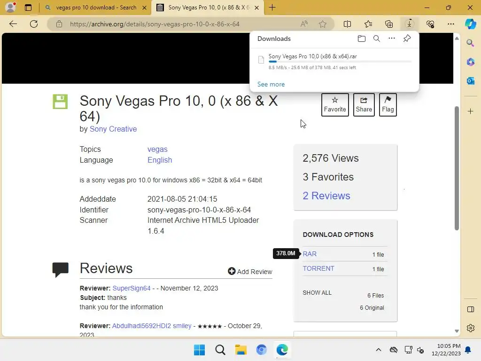Click Microsoft Edge taskbar icon

(x=282, y=350)
